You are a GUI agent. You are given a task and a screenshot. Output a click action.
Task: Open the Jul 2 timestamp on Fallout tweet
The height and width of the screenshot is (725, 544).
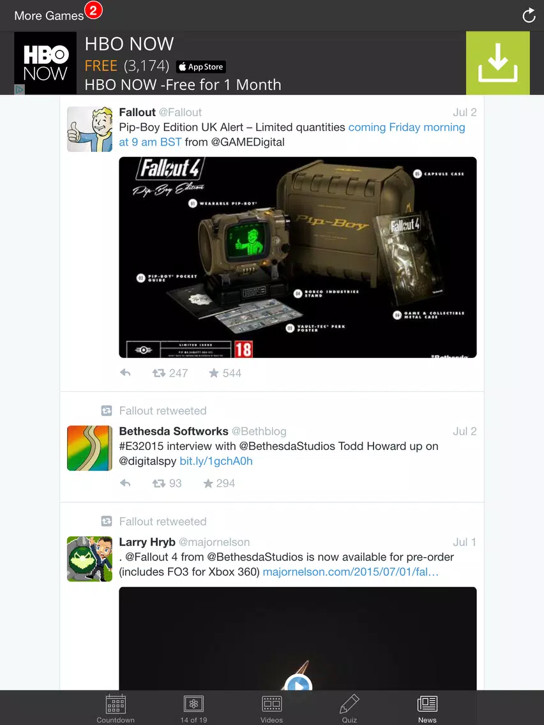(x=464, y=112)
